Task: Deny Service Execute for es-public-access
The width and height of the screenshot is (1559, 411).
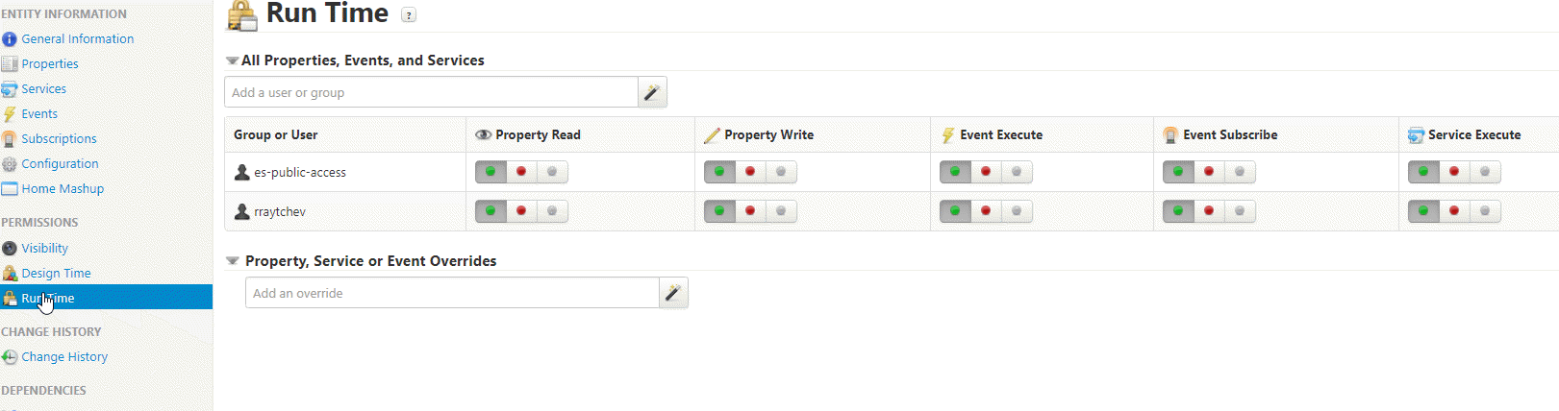Action: coord(1454,172)
